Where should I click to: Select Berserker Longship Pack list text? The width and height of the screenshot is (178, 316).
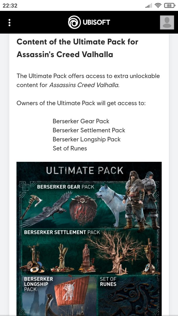86,139
